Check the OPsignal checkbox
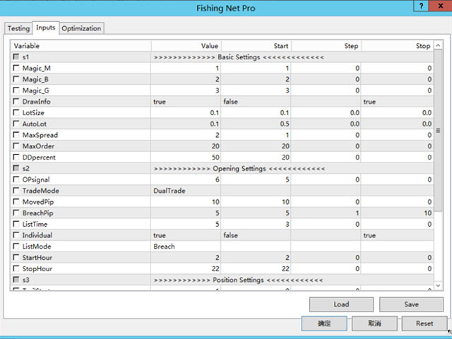Screen dimensions: 452x339 coord(16,179)
